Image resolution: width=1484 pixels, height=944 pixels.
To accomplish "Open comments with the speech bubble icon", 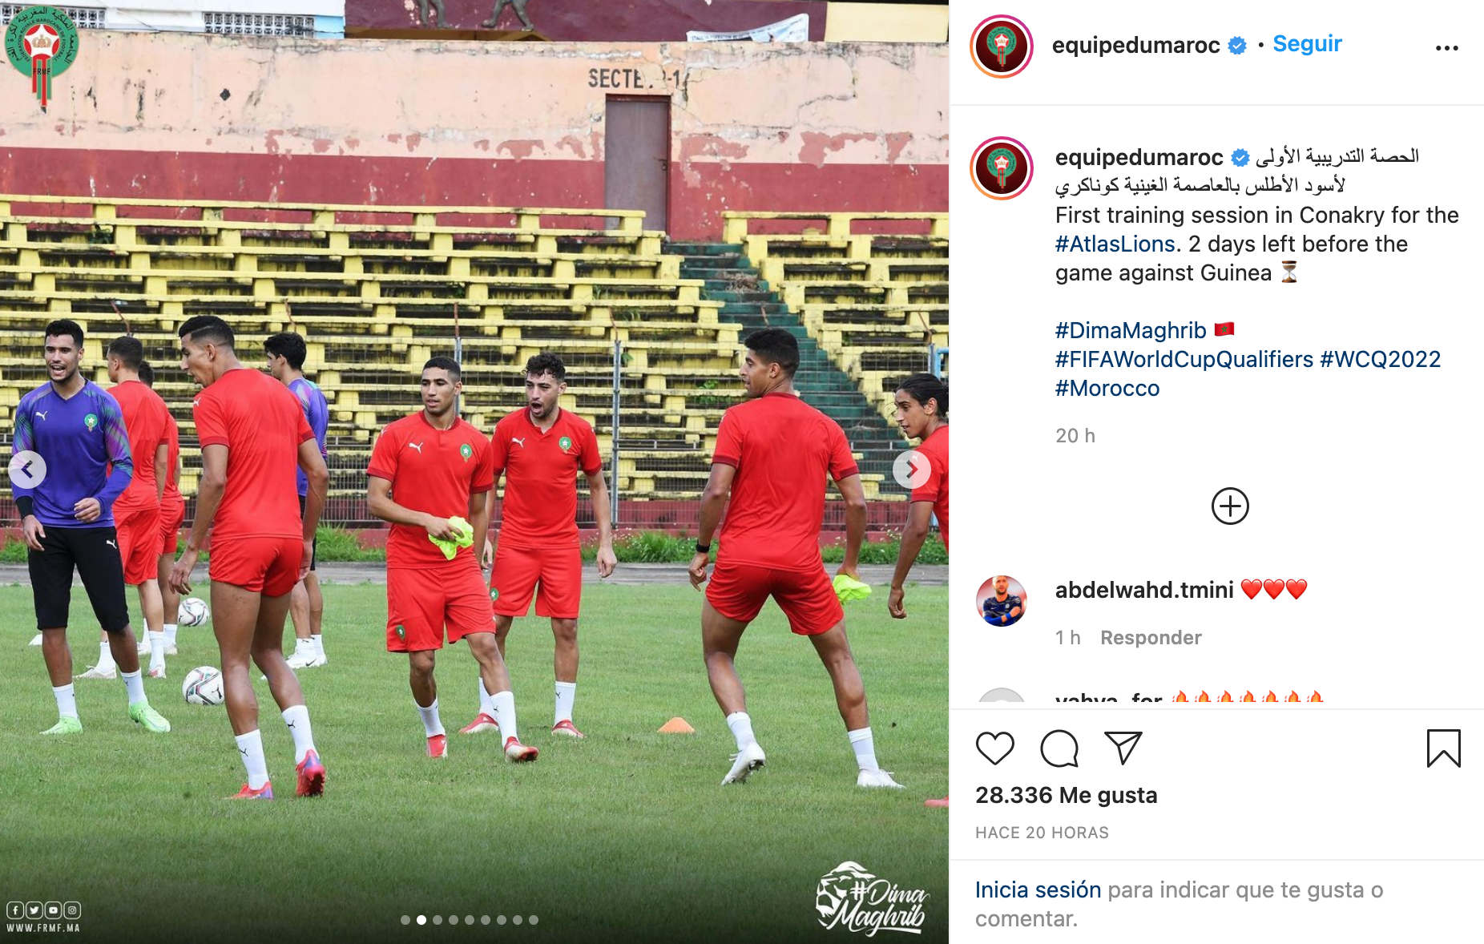I will tap(1059, 748).
